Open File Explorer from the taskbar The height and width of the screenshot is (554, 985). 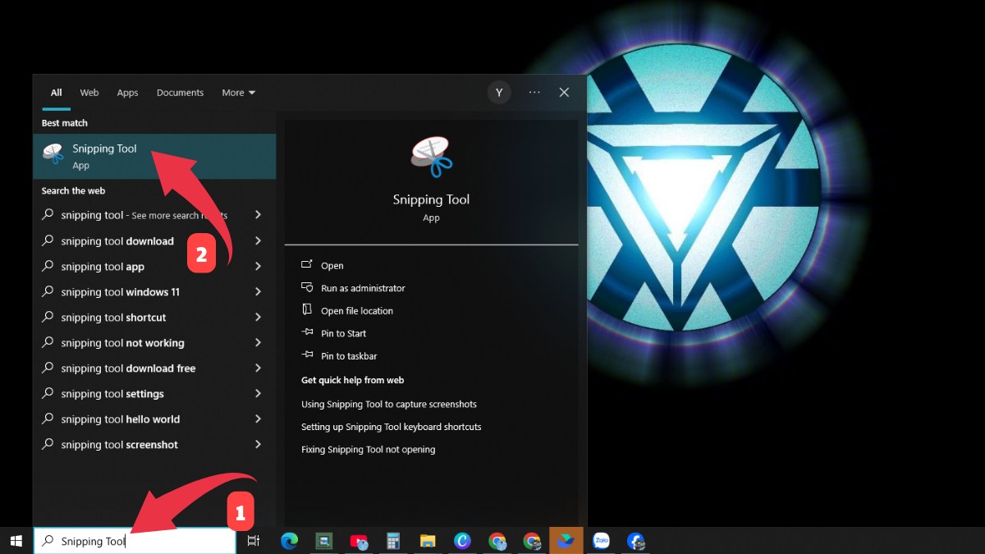(427, 541)
